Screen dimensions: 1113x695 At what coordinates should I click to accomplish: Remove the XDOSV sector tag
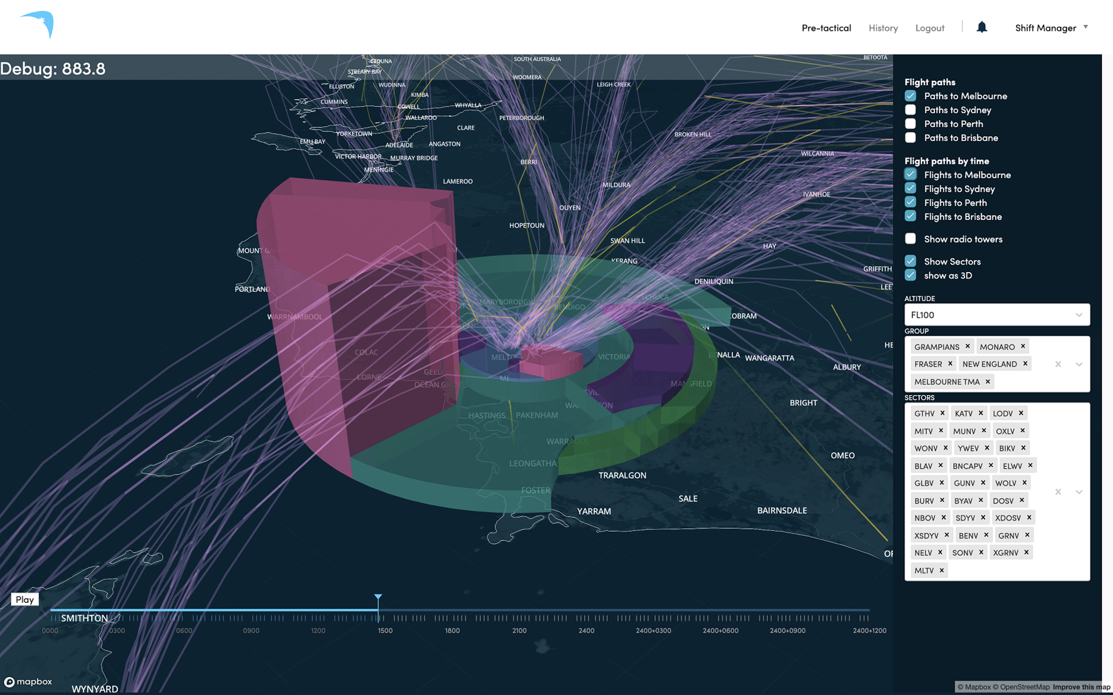[x=1029, y=517]
